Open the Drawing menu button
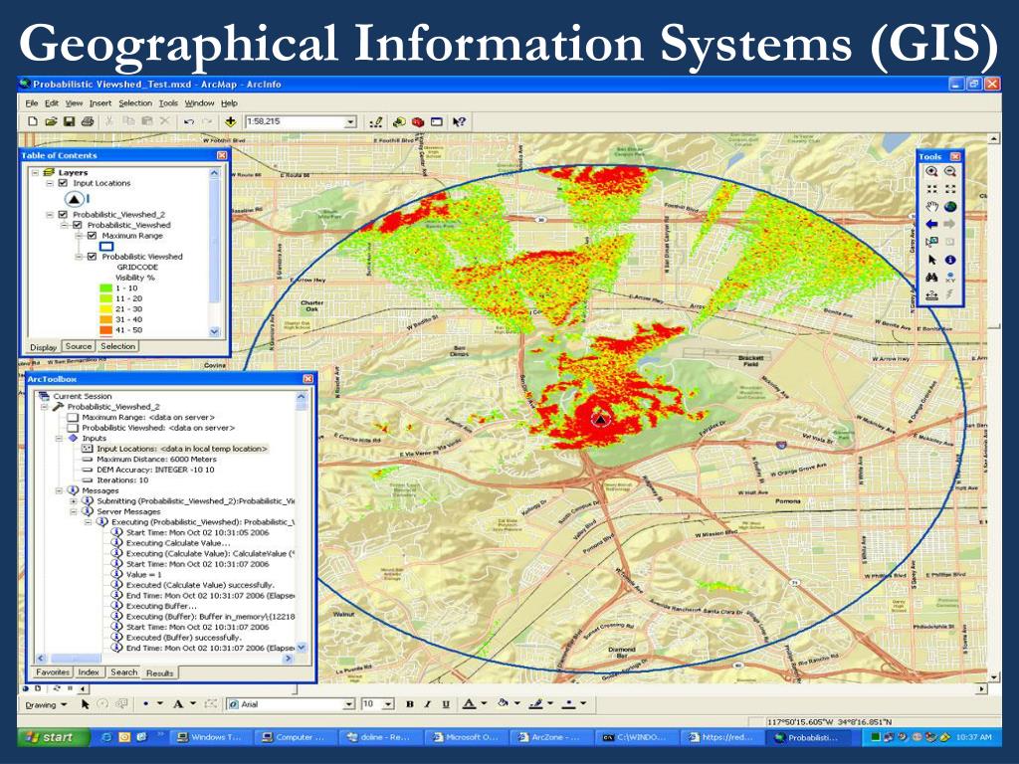 coord(46,705)
